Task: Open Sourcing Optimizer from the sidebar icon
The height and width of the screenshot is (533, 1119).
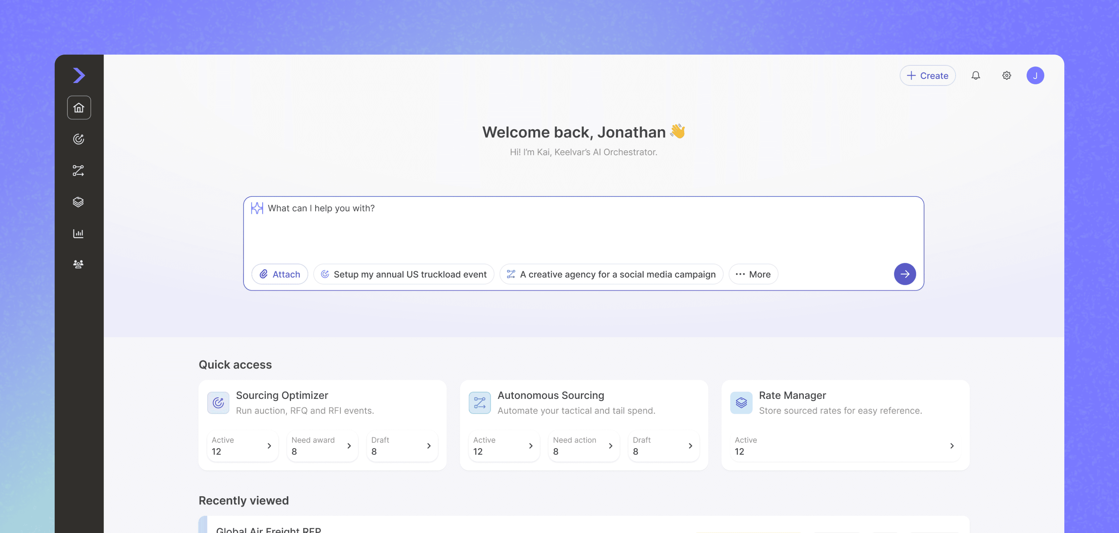Action: click(x=79, y=139)
